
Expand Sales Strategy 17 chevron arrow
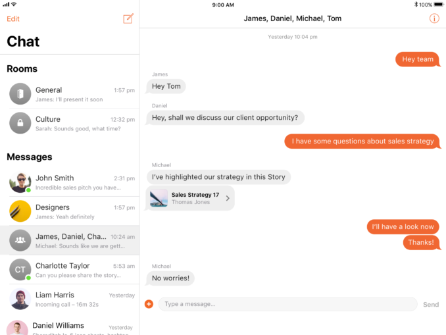pyautogui.click(x=228, y=198)
